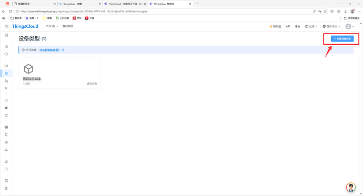Click the monitor screen icon in sidebar
This screenshot has height=196, width=363.
[6, 54]
